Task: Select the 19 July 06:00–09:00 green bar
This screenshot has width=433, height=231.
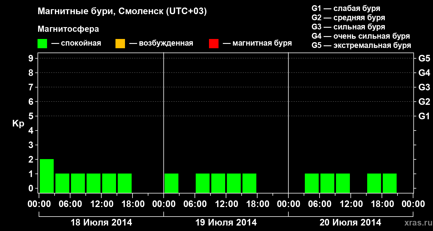Action: [x=203, y=183]
